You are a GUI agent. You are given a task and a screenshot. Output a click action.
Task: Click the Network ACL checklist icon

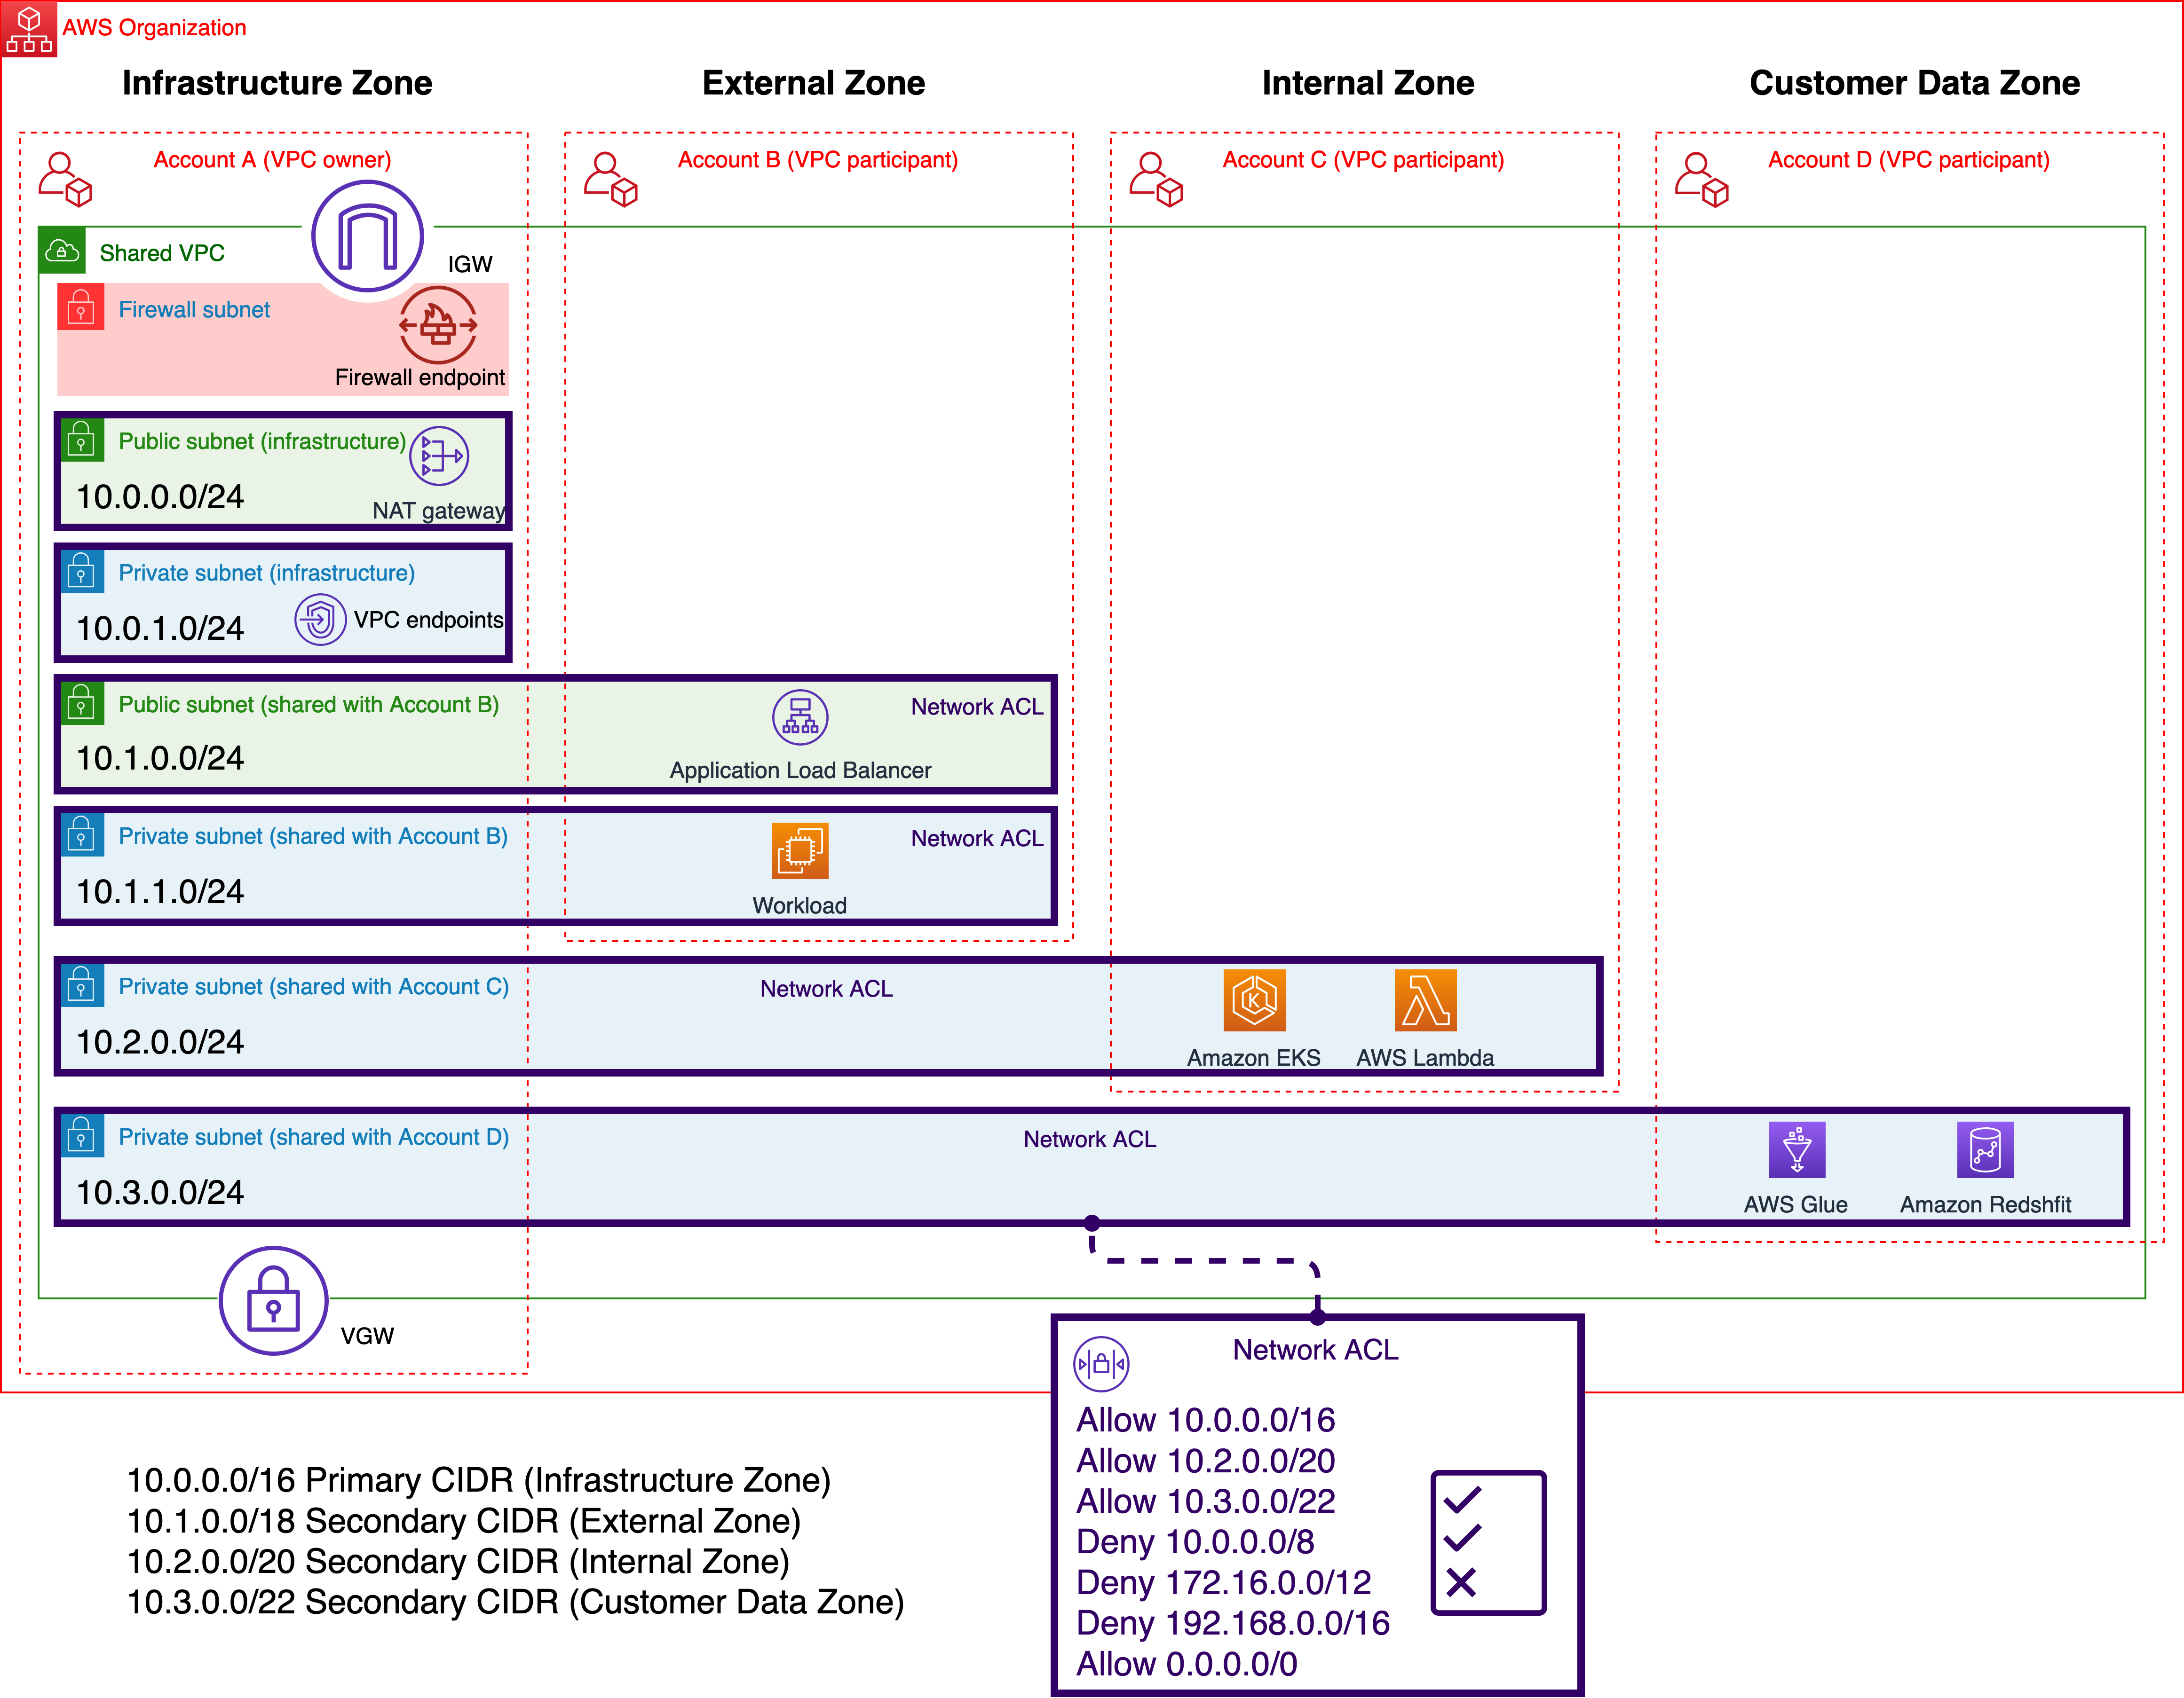1488,1542
